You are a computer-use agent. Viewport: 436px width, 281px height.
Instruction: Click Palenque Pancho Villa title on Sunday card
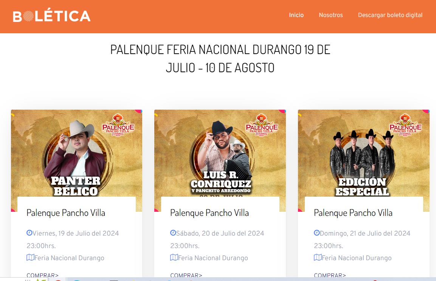point(353,213)
